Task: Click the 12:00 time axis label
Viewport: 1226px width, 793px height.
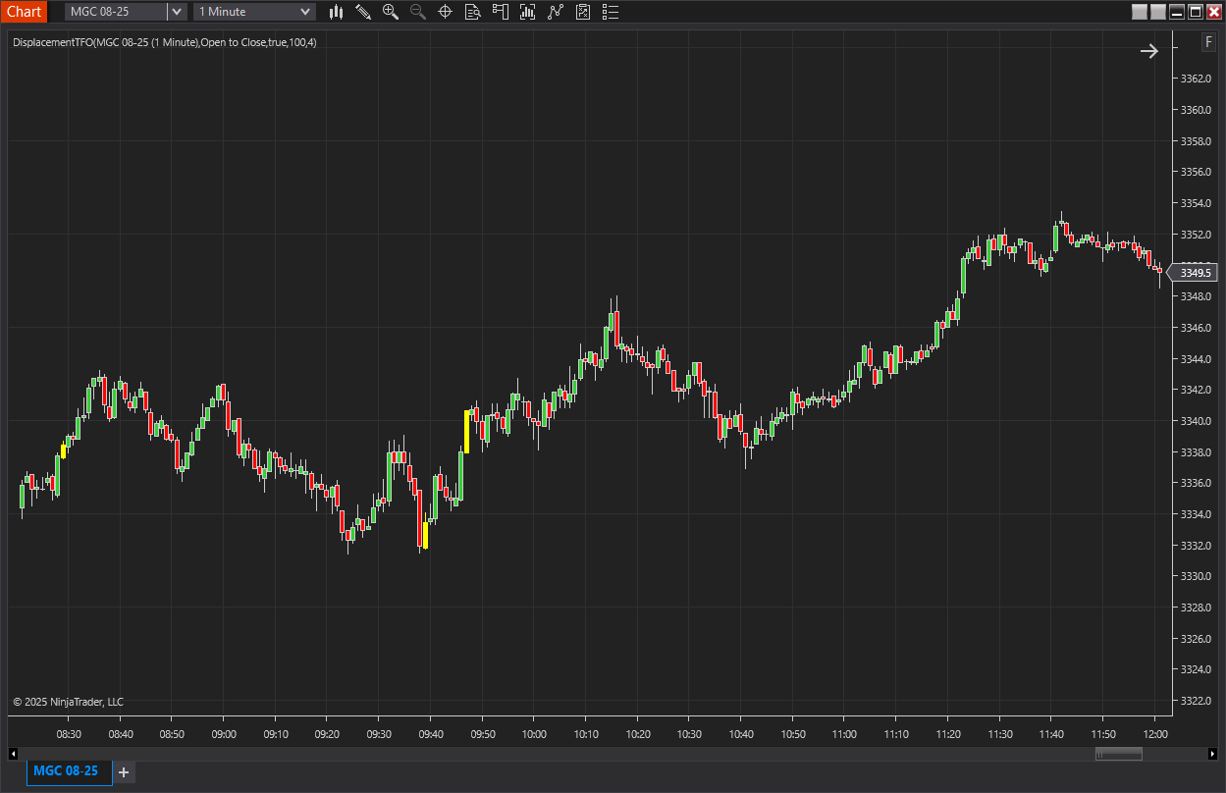Action: (1155, 734)
